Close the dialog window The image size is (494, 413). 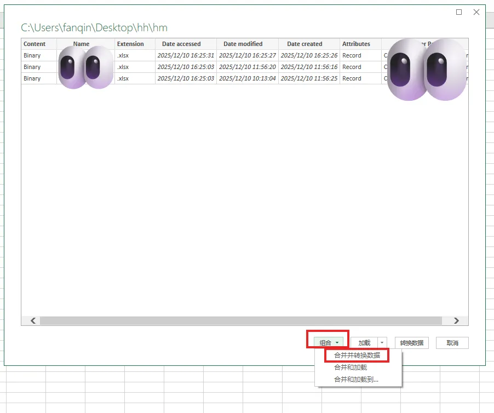[x=476, y=12]
